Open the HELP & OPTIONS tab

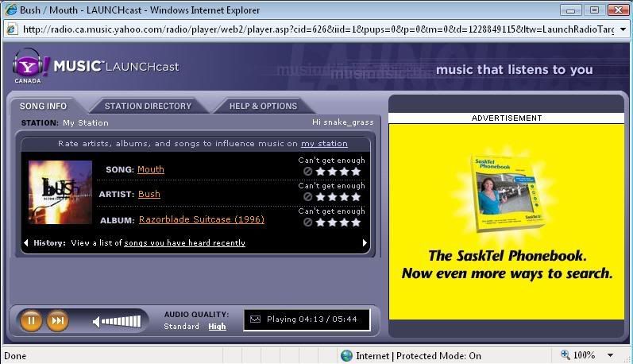[263, 106]
